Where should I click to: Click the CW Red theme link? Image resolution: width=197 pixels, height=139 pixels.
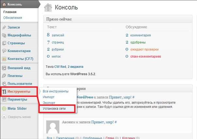coord(60,66)
